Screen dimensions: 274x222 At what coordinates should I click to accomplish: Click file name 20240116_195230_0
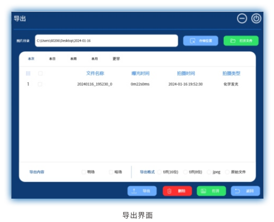95,84
